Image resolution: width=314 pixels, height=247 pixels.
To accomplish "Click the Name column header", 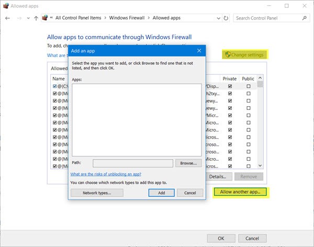I will pos(59,78).
